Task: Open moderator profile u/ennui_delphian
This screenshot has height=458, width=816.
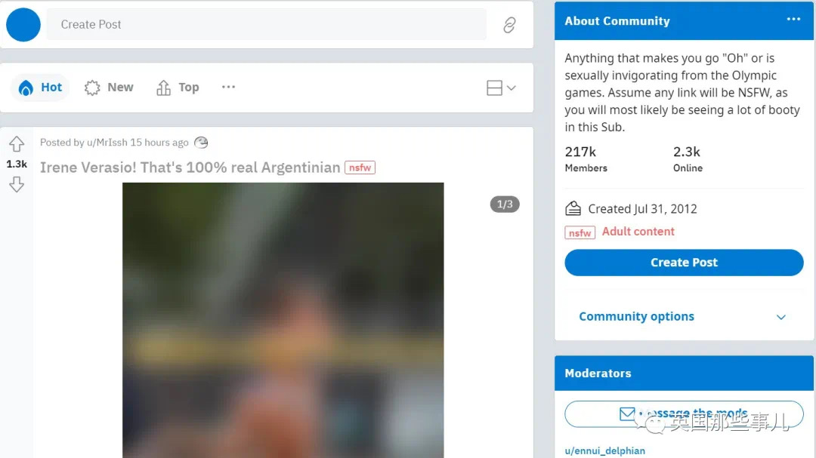Action: pos(604,450)
